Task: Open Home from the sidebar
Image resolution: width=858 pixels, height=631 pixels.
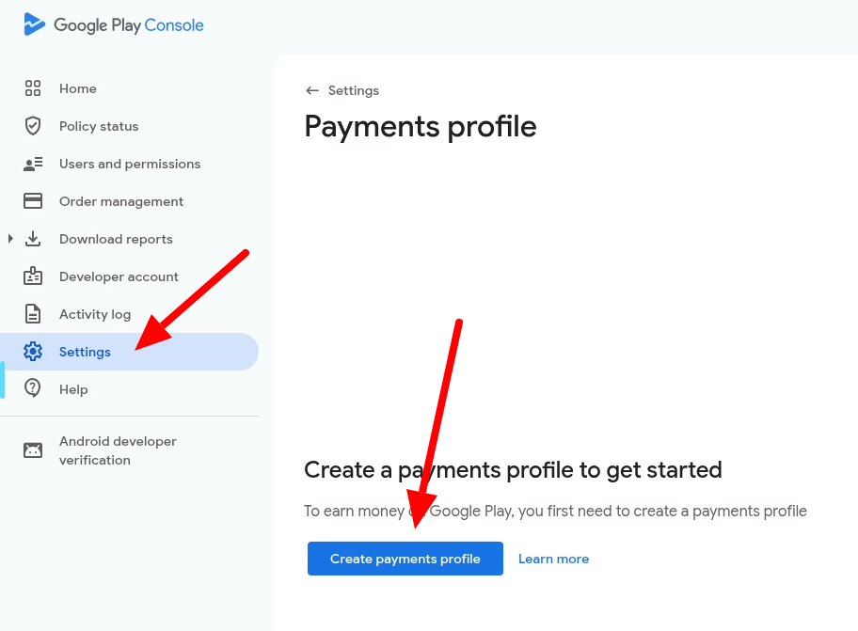Action: [78, 88]
